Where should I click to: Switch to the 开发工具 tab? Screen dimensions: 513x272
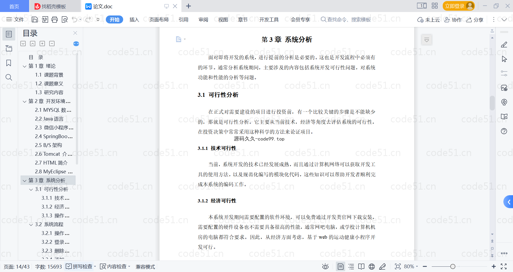pyautogui.click(x=269, y=19)
